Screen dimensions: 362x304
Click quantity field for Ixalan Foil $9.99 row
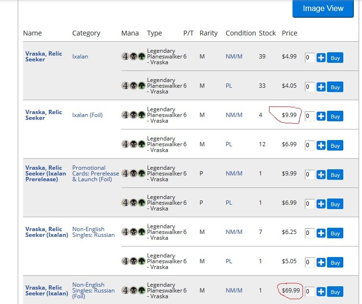(310, 117)
